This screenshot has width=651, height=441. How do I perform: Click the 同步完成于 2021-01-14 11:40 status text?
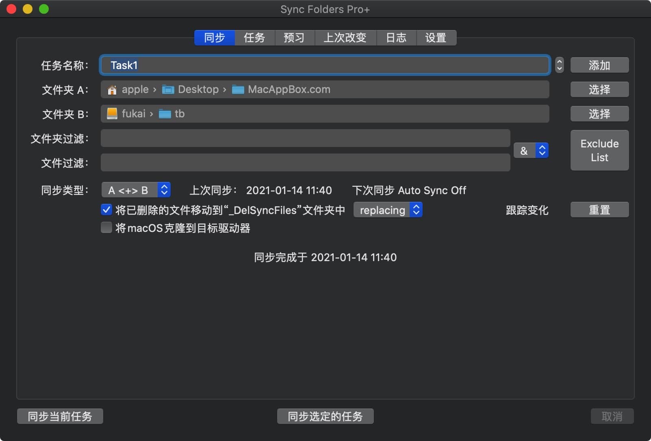(x=325, y=257)
